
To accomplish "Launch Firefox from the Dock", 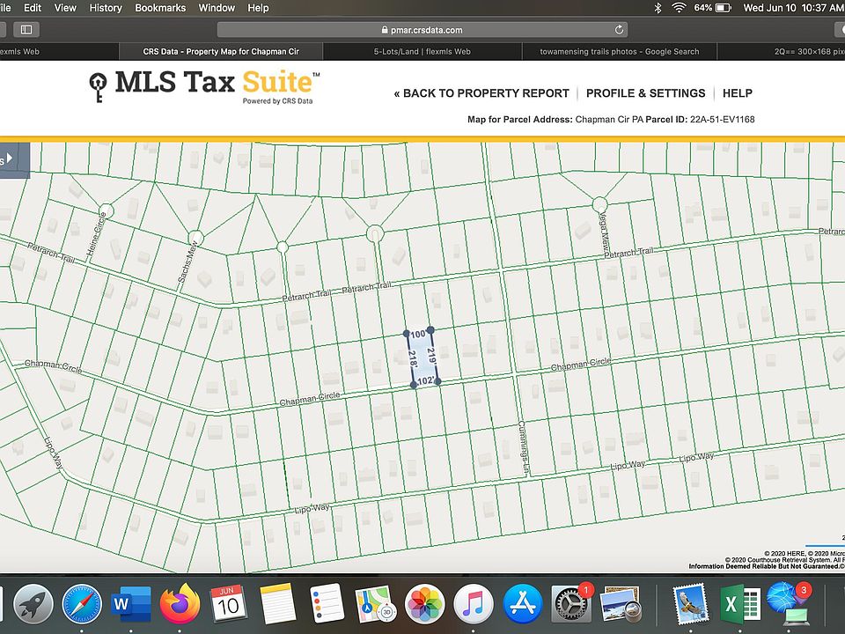I will pos(180,604).
